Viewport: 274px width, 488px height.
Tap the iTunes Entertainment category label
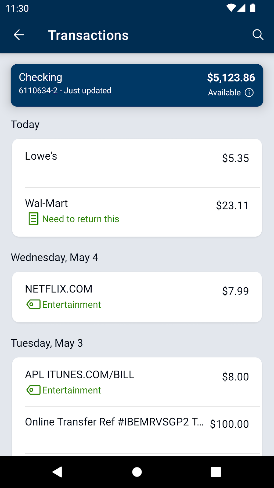[x=71, y=390]
